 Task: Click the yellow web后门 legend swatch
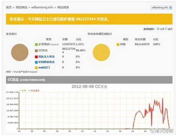pos(36,68)
